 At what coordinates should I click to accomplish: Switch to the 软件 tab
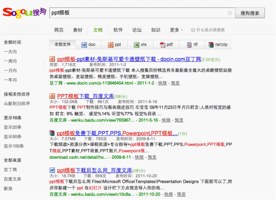coord(118,30)
